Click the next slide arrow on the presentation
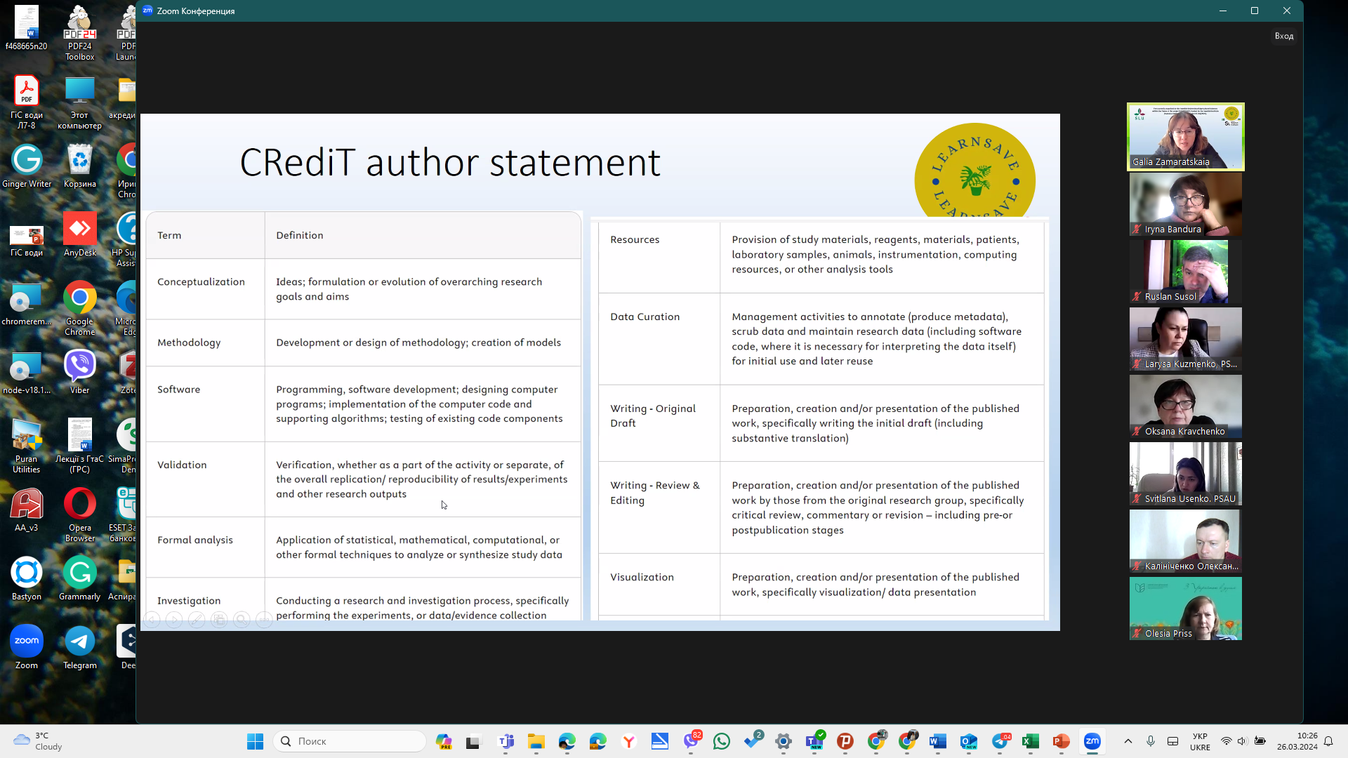 (x=174, y=620)
